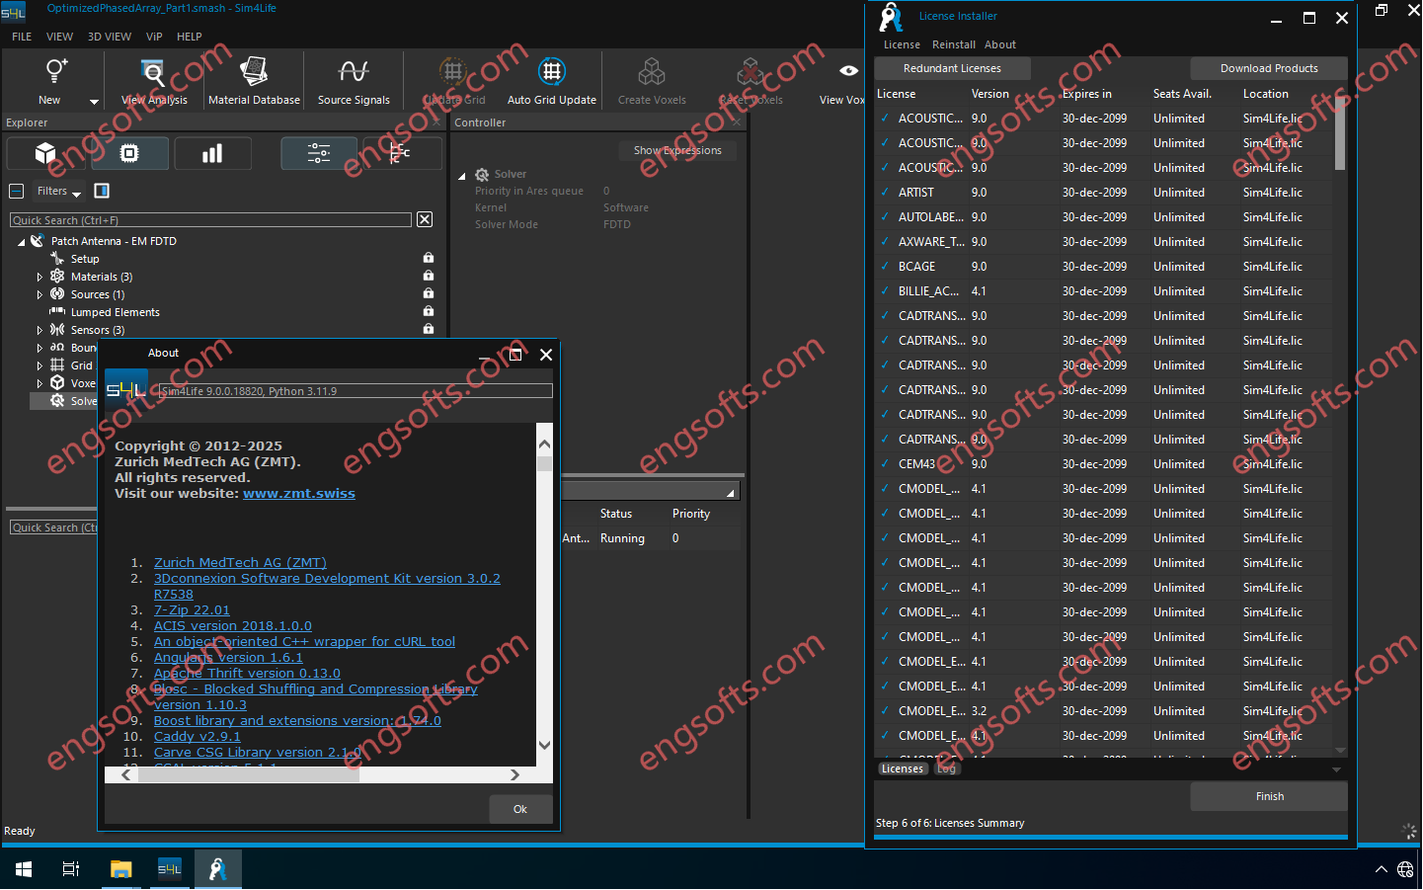Toggle Auto Grid Update
Screen dimensions: 1423x890
[552, 80]
